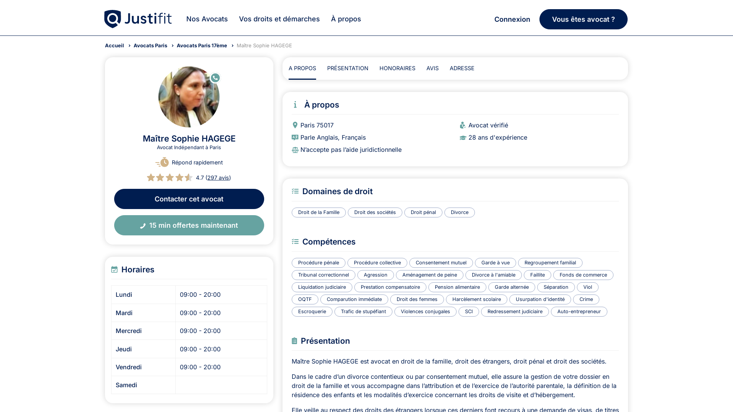The height and width of the screenshot is (412, 733).
Task: Click the graduation cap experience icon
Action: click(x=462, y=137)
